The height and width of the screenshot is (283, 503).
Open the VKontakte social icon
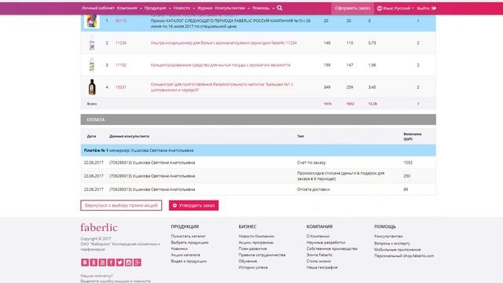(x=85, y=263)
